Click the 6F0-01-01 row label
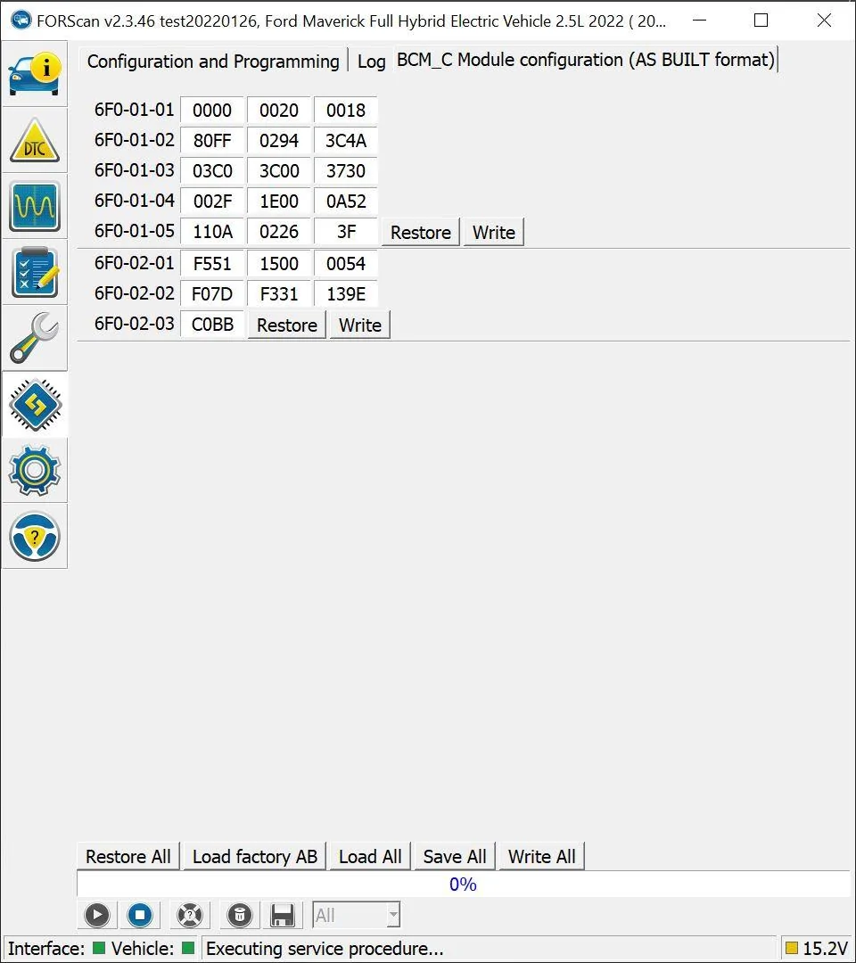The image size is (856, 963). [135, 110]
